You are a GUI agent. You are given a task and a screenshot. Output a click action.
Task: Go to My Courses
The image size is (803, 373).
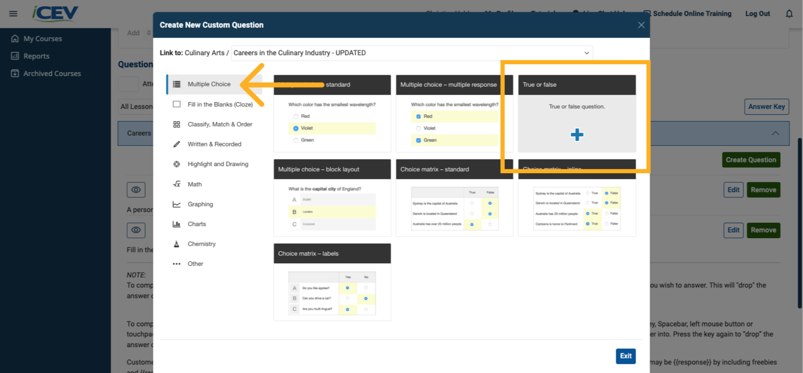(43, 38)
